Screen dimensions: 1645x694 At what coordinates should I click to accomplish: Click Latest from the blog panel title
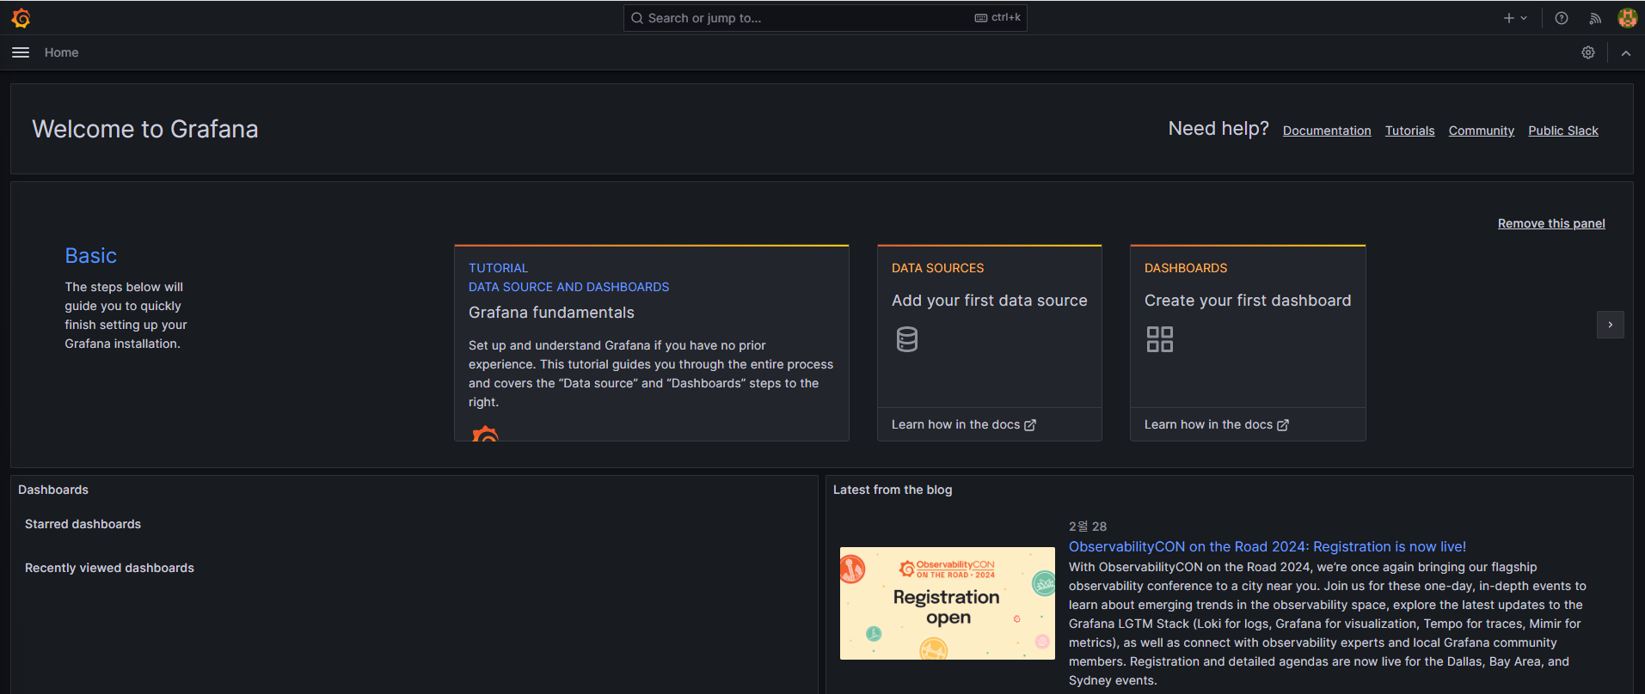[893, 490]
